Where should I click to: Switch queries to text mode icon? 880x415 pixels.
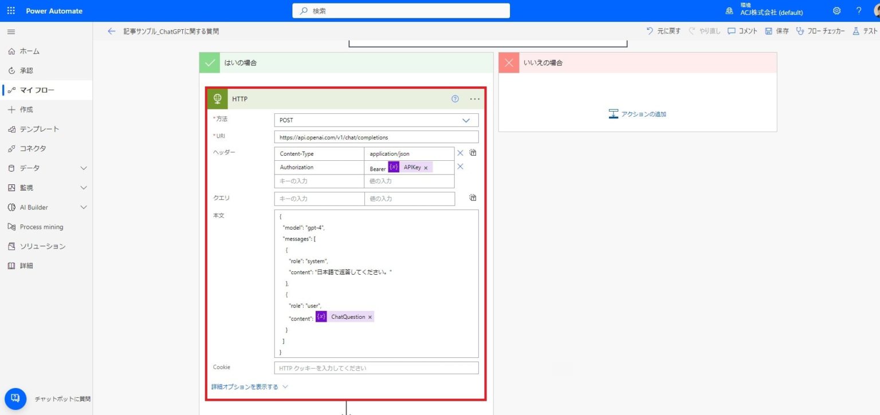(473, 198)
